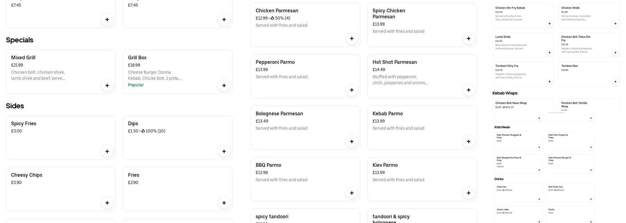
Task: Add Chicken Parmesan to basket
Action: tap(351, 39)
